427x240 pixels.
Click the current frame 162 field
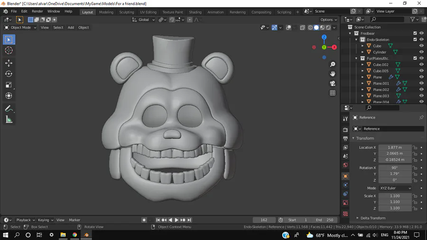point(264,220)
